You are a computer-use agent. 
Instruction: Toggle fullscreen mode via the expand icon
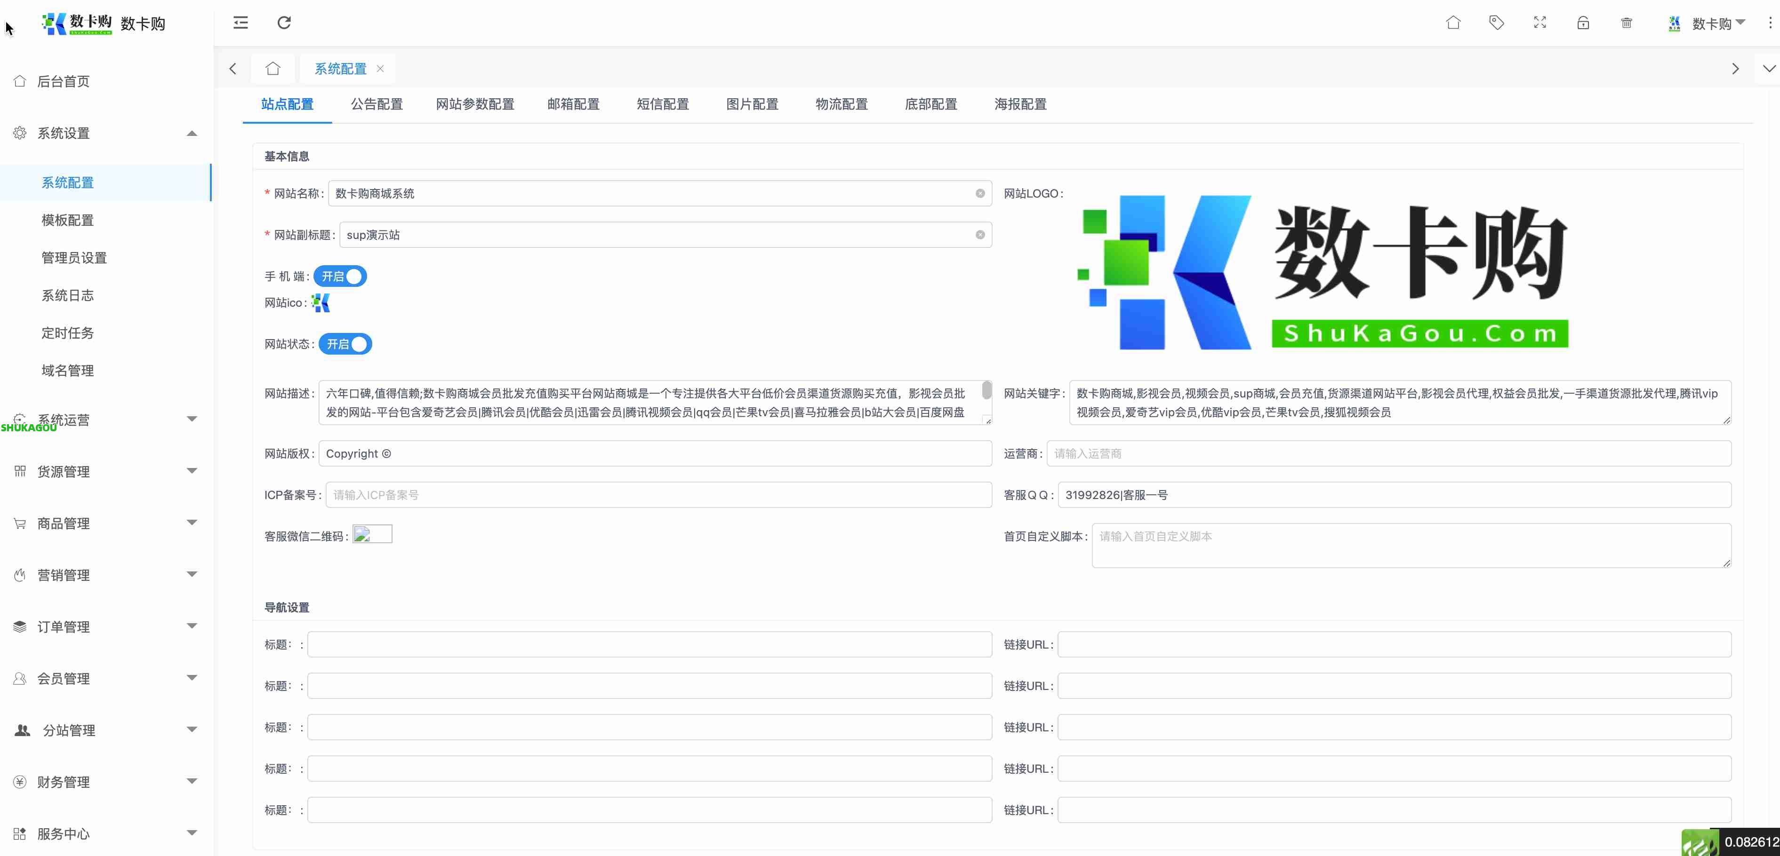click(x=1539, y=23)
